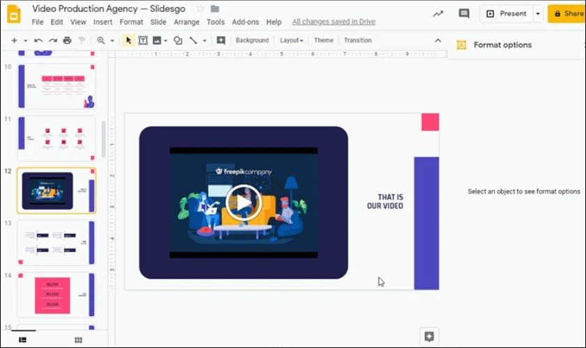Select slide 10 thumbnail
586x348 pixels.
[x=57, y=86]
